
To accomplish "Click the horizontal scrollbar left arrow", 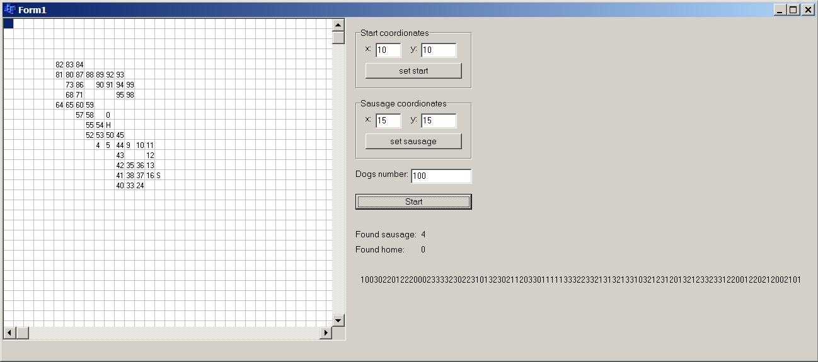I will tap(9, 332).
